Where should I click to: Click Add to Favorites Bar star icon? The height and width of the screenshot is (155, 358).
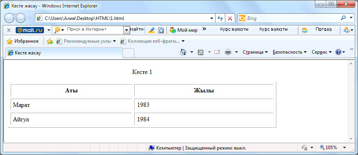pyautogui.click(x=50, y=41)
